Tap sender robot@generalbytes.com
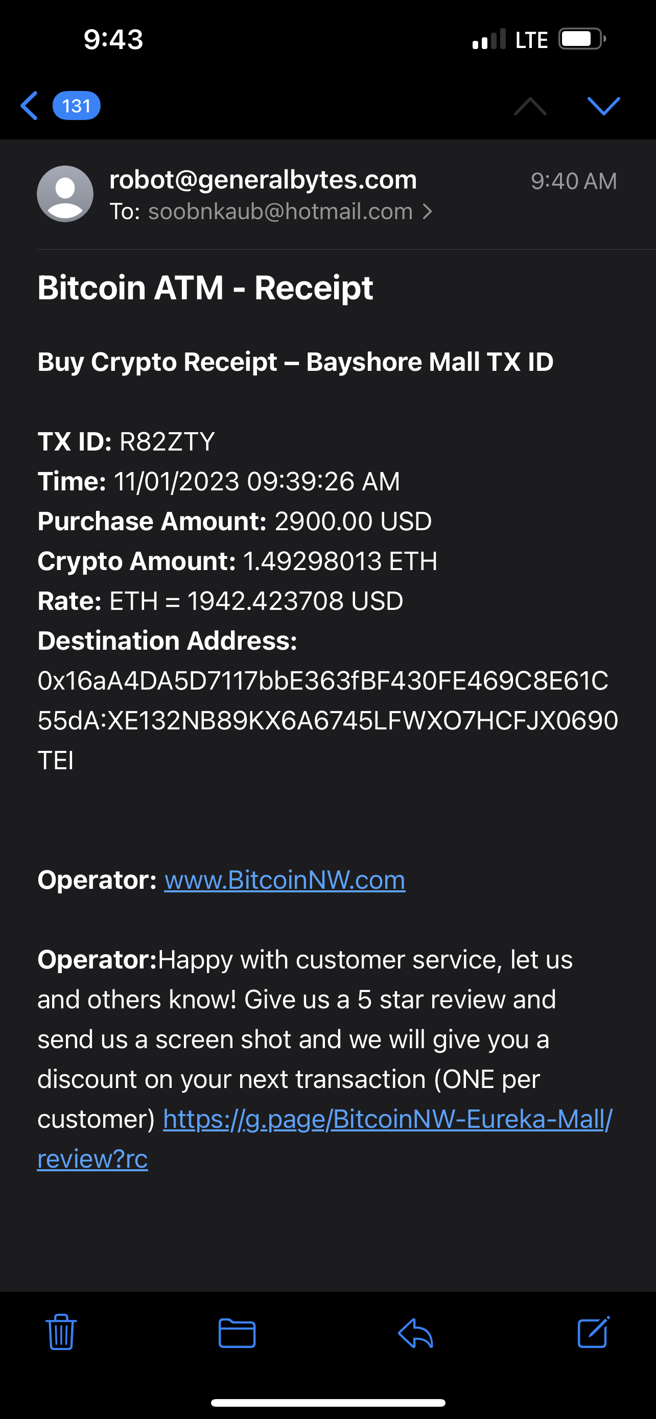Screen dimensions: 656x1419 click(x=263, y=180)
